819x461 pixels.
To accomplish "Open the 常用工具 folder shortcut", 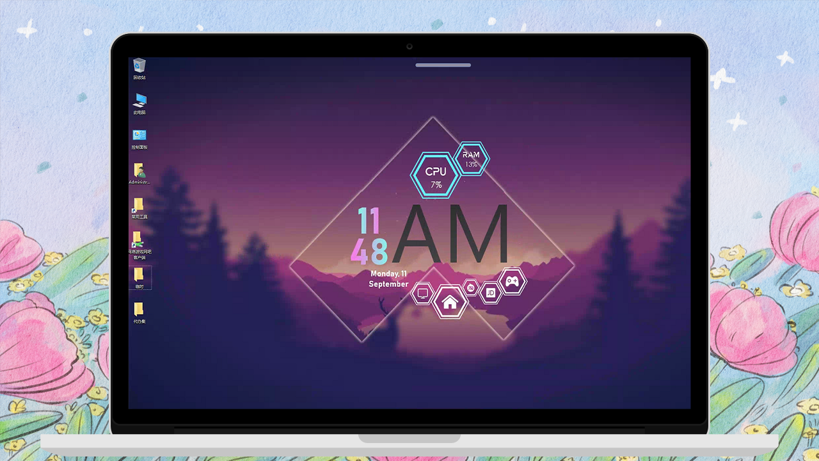I will pyautogui.click(x=139, y=206).
